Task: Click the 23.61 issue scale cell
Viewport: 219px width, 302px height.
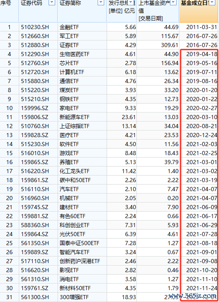Action: coord(122,117)
